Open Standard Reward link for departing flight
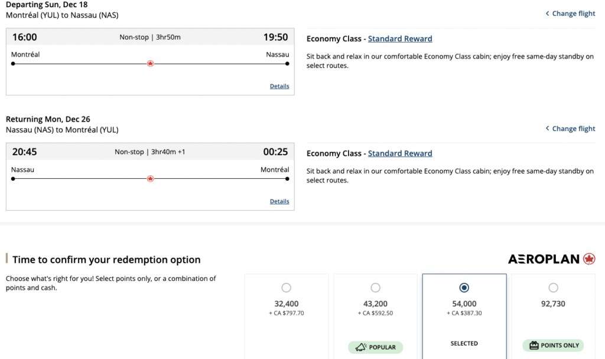 point(400,39)
